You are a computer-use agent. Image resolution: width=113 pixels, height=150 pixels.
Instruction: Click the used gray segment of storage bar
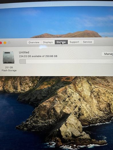(23, 61)
